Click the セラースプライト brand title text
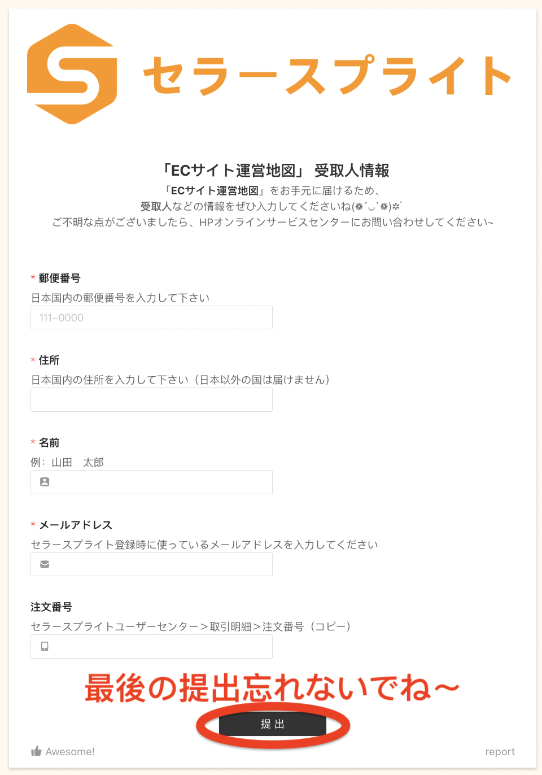The image size is (542, 775). (327, 75)
